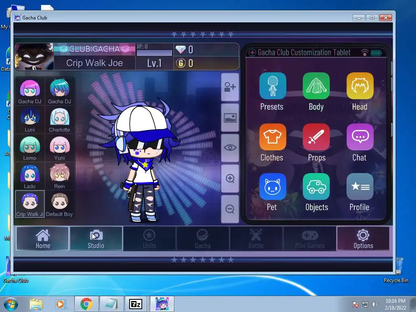Select the Default Boy character slot
The width and height of the screenshot is (416, 312).
click(x=59, y=204)
